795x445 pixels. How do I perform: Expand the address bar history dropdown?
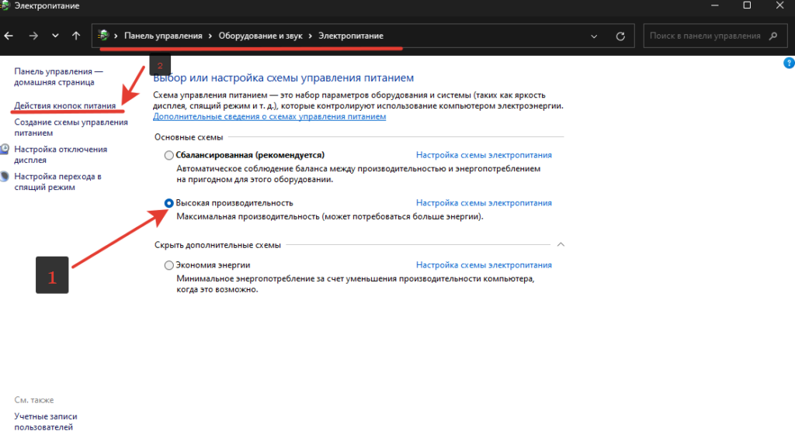tap(594, 36)
